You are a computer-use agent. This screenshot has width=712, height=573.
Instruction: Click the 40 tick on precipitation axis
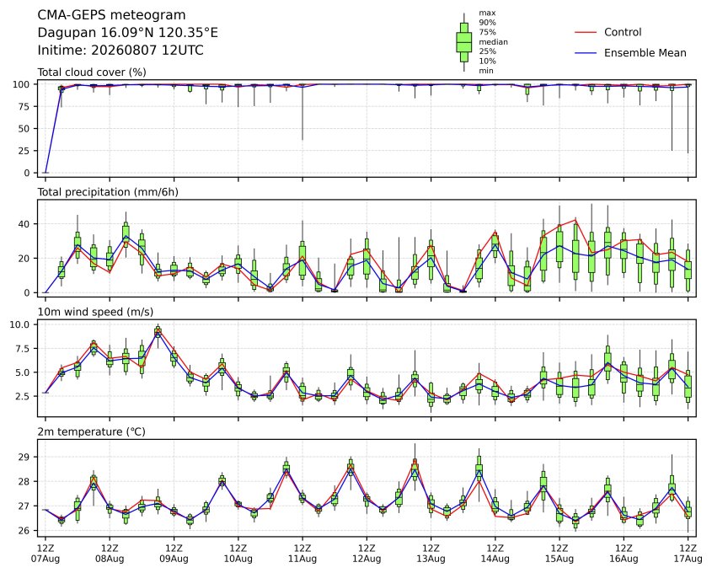24,224
